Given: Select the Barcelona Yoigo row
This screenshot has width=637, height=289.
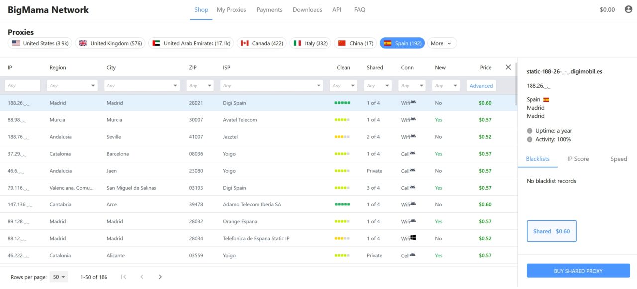Looking at the screenshot, I should pyautogui.click(x=258, y=154).
